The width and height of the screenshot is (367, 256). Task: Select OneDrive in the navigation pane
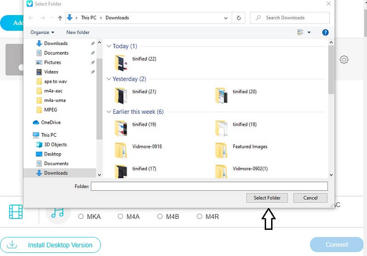[x=50, y=122]
